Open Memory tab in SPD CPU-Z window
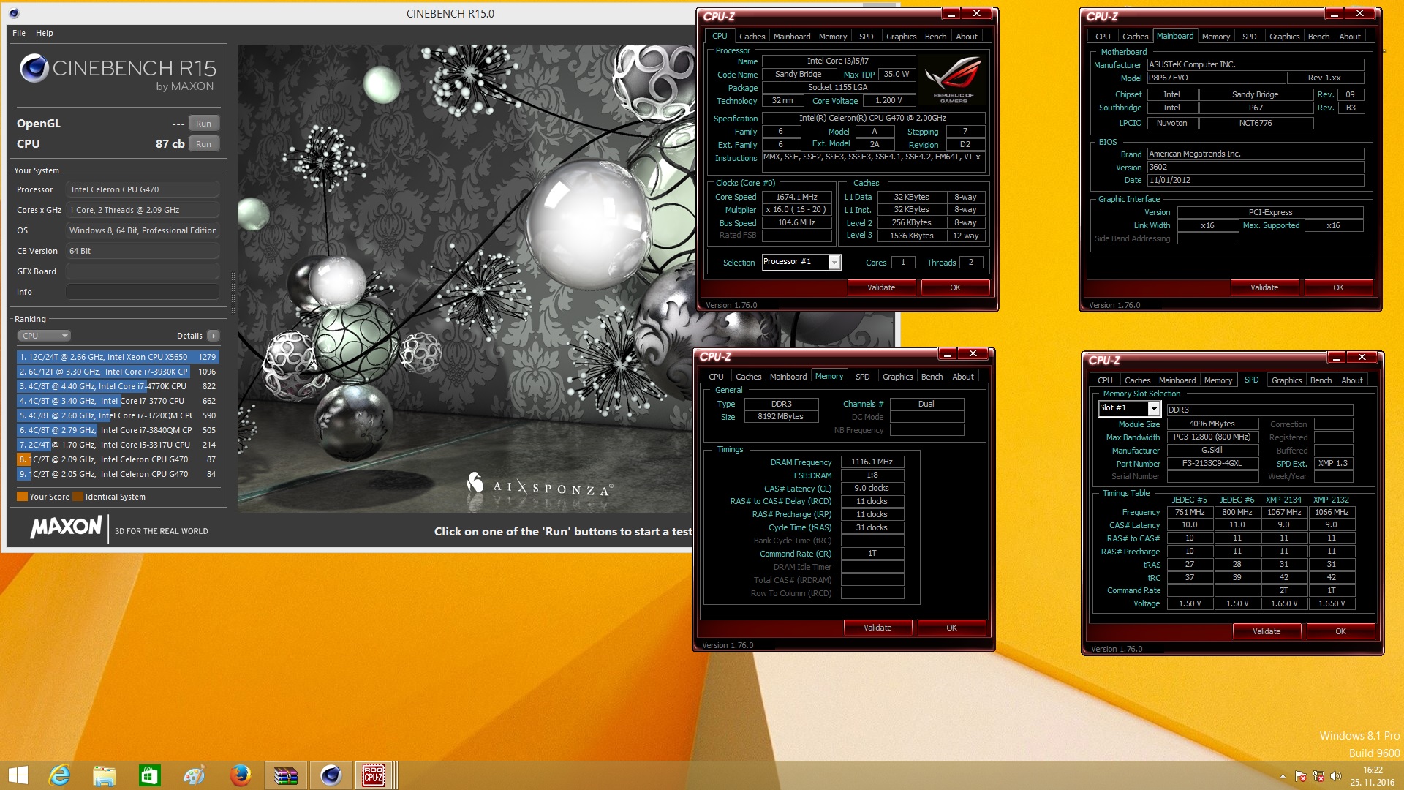 (1218, 380)
